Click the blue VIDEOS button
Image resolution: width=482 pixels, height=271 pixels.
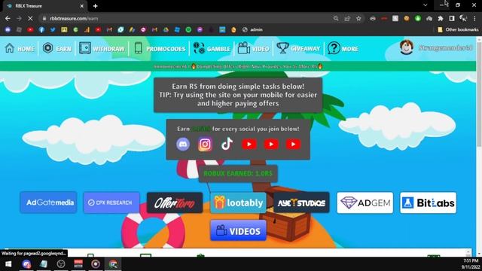[238, 230]
